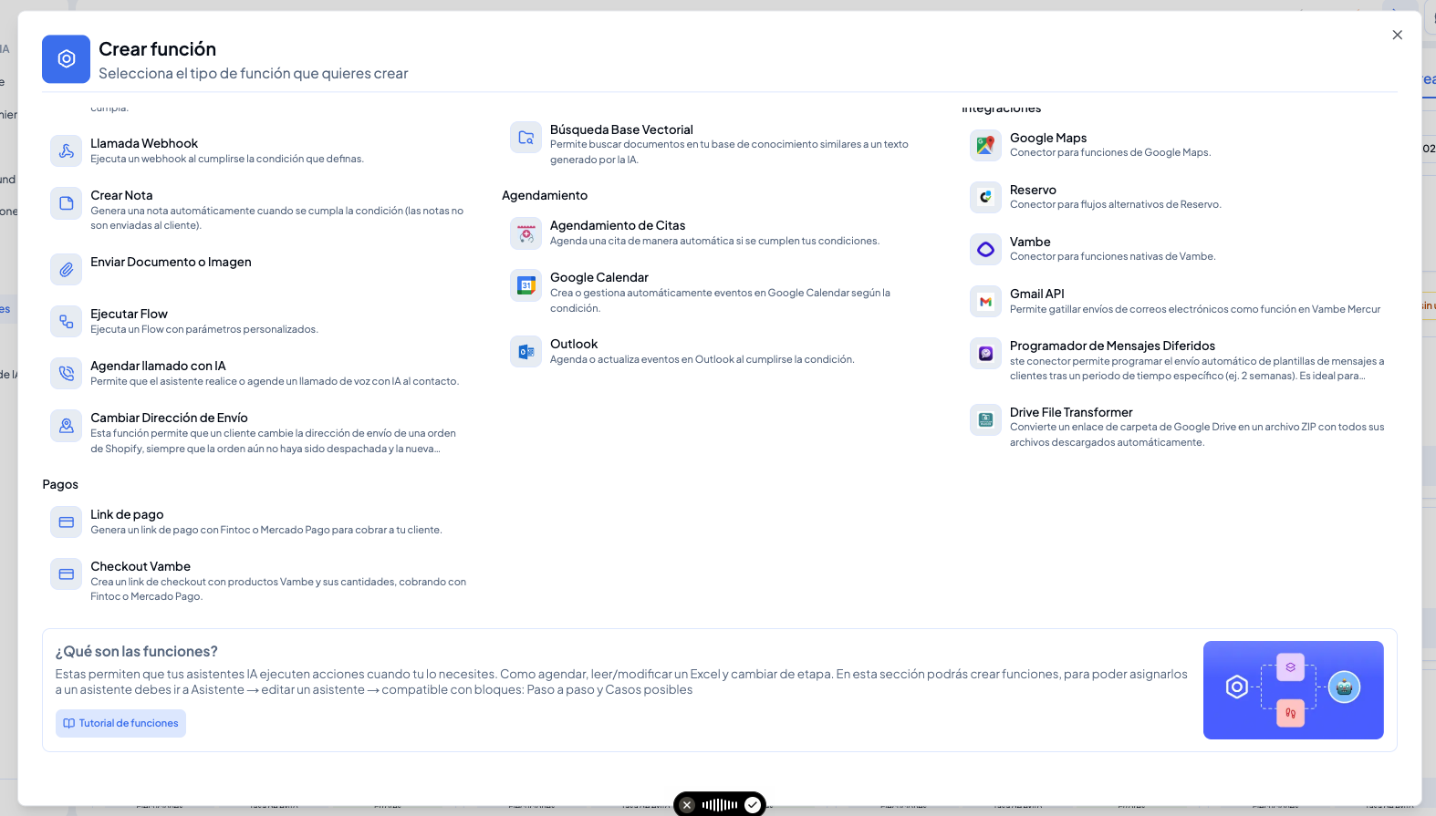
Task: Select the Drive File Transformer icon
Action: pos(986,420)
